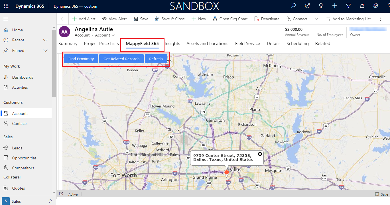Screen dimensions: 390x205
Task: Click the Connect command
Action: pos(297,19)
